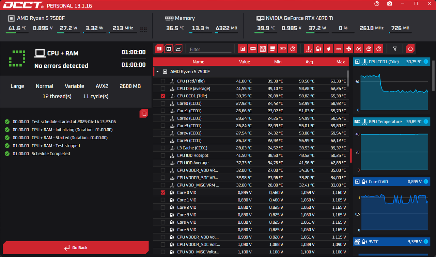The image size is (436, 257).
Task: Click the funnel filter icon
Action: (395, 49)
